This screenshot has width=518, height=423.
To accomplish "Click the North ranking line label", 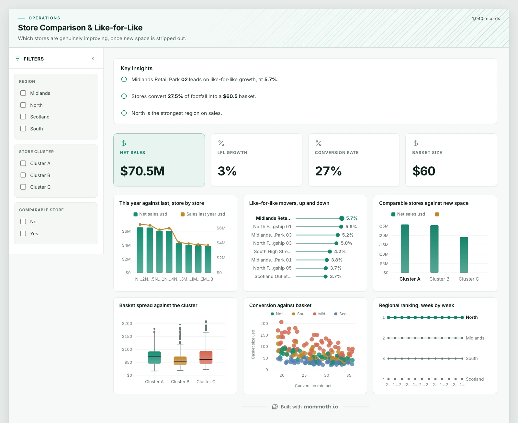I will 472,317.
